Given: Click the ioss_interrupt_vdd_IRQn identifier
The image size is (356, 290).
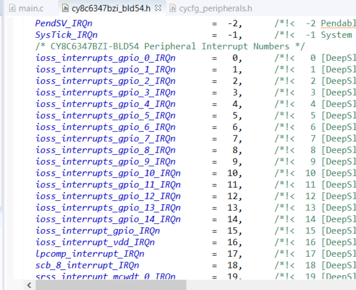Looking at the screenshot, I should pyautogui.click(x=95, y=242).
